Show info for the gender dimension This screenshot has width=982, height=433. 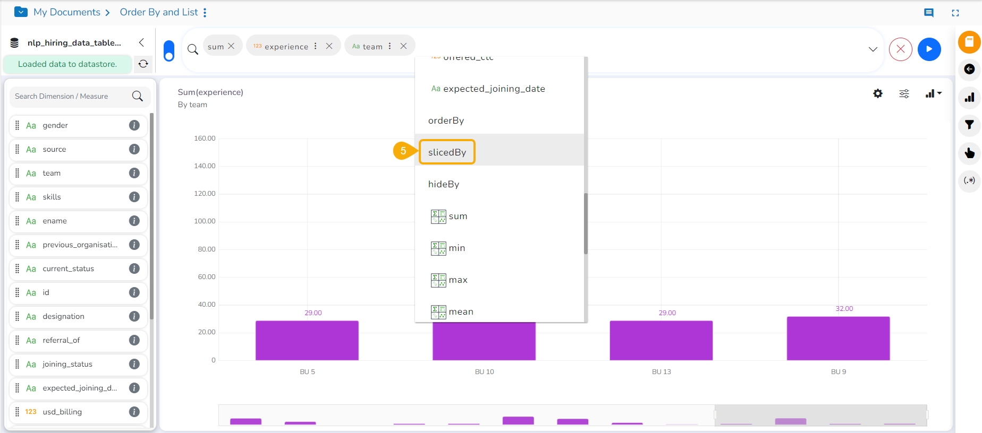tap(134, 125)
